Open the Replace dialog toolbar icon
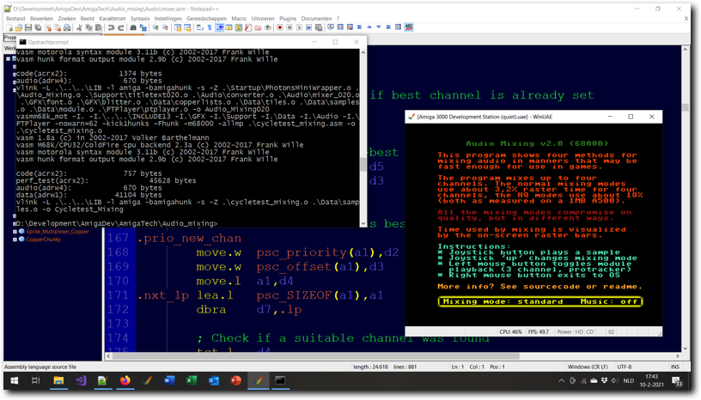 (x=143, y=27)
